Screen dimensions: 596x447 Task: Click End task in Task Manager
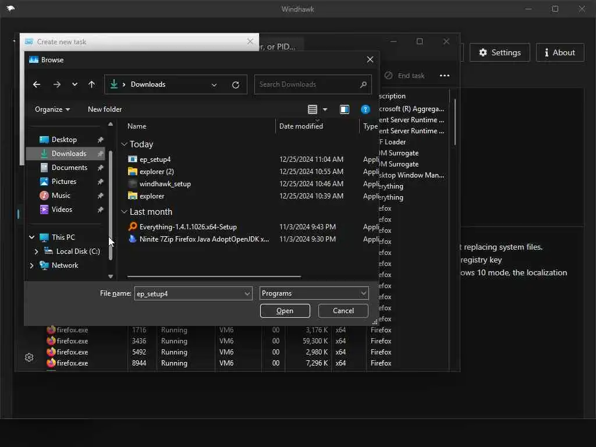(405, 76)
